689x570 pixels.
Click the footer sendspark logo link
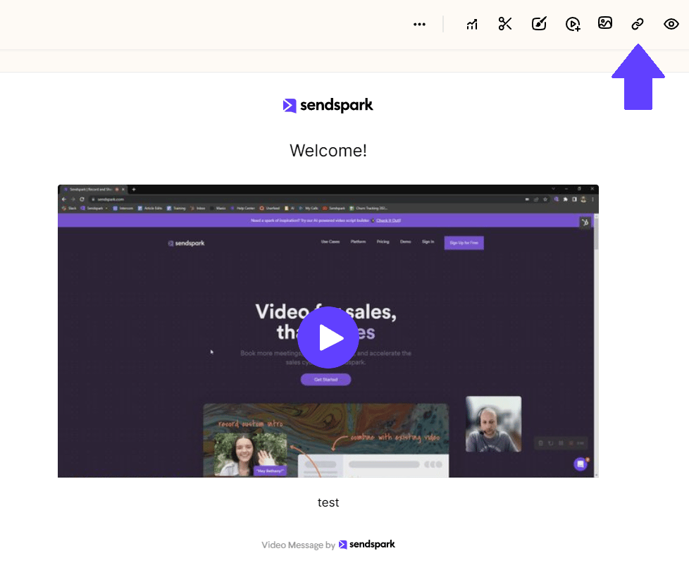point(367,545)
